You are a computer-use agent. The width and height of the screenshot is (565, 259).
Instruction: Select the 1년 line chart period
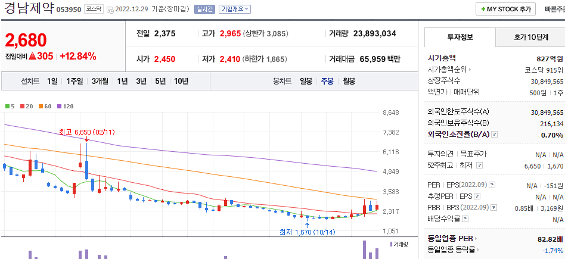click(122, 82)
